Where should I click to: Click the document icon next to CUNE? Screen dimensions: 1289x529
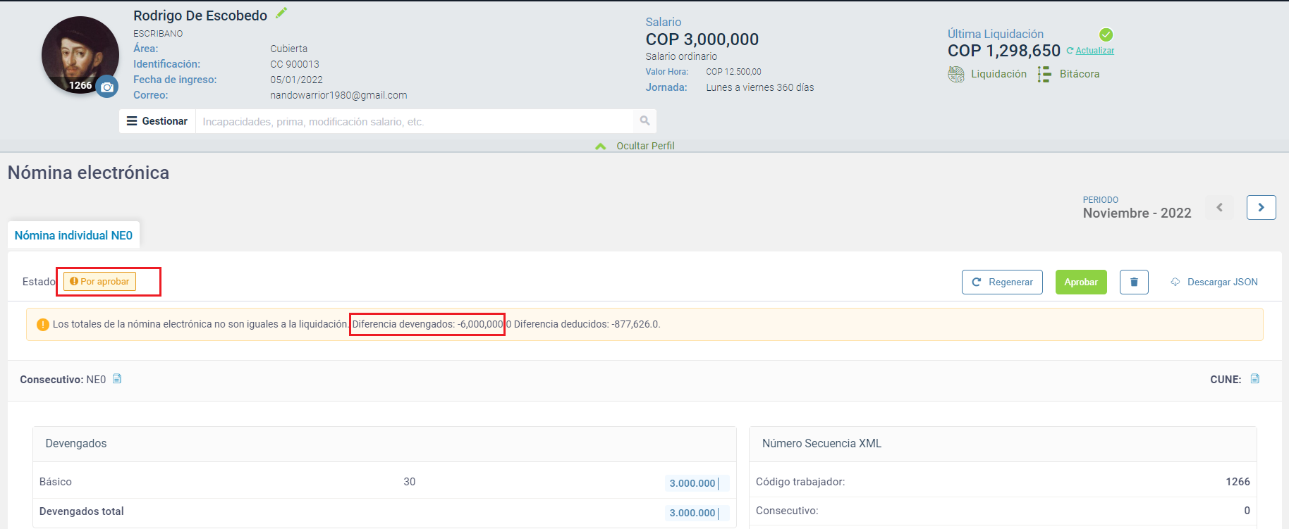click(1255, 379)
